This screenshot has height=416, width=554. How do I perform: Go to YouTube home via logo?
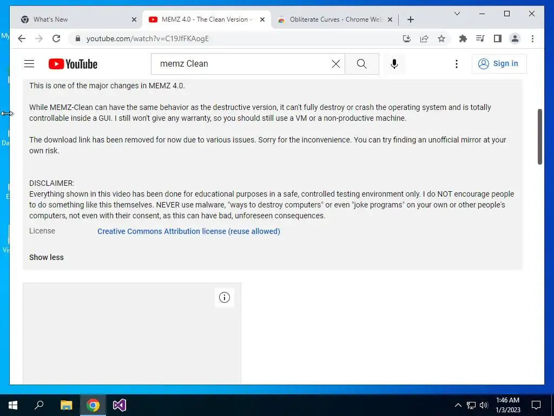pos(73,64)
